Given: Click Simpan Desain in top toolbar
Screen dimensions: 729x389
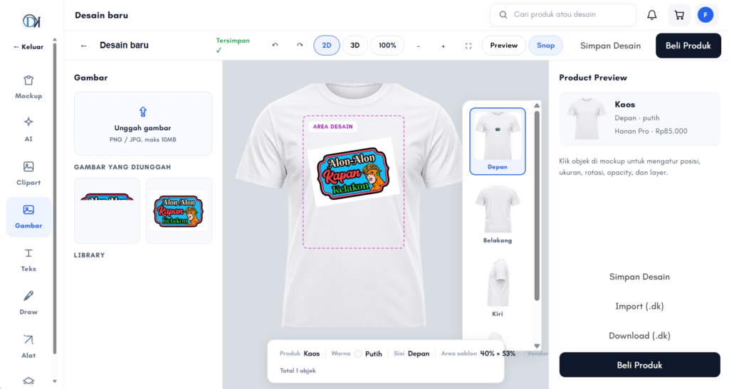Looking at the screenshot, I should coord(610,46).
